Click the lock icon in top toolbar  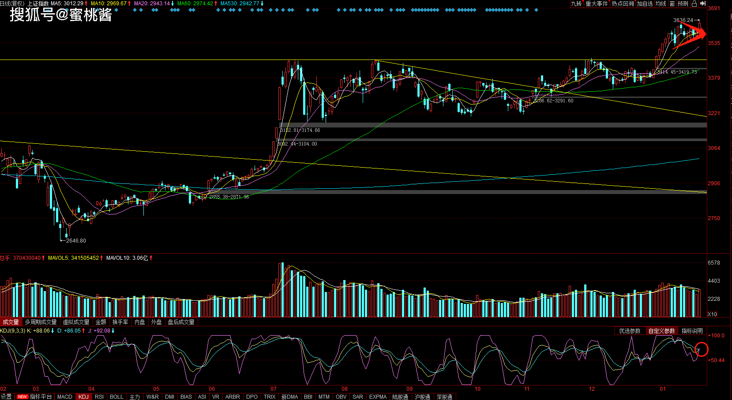pos(694,4)
